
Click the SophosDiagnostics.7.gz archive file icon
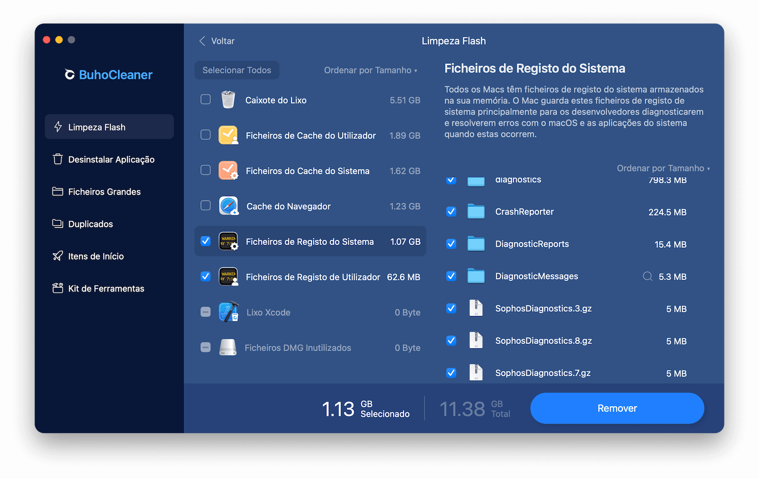476,373
